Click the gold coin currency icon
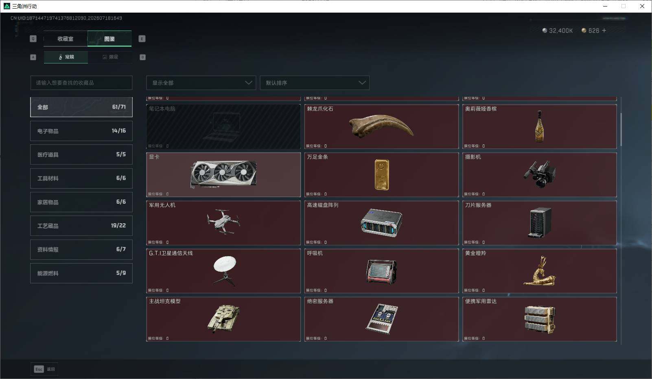 coord(584,30)
